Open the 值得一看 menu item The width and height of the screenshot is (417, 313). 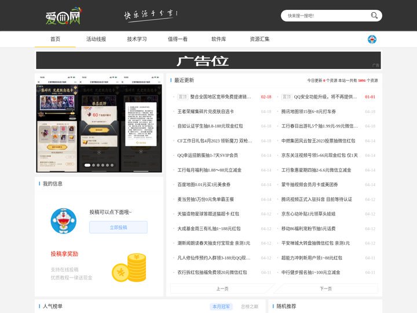click(178, 39)
